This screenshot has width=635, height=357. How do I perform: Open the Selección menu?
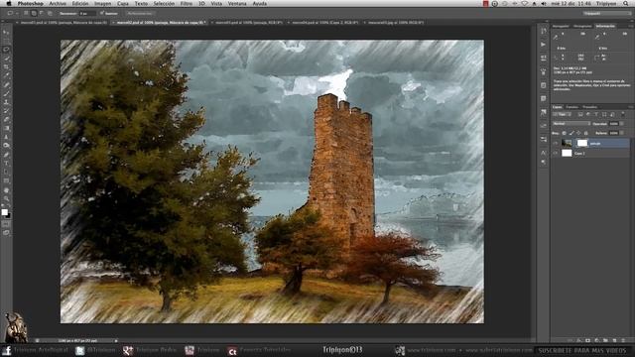pos(164,3)
